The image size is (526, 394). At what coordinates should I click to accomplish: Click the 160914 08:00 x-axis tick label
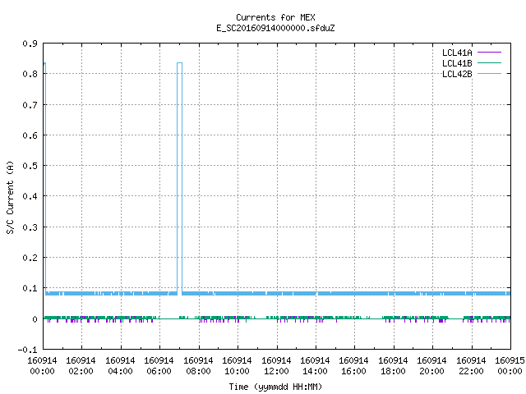pyautogui.click(x=198, y=366)
